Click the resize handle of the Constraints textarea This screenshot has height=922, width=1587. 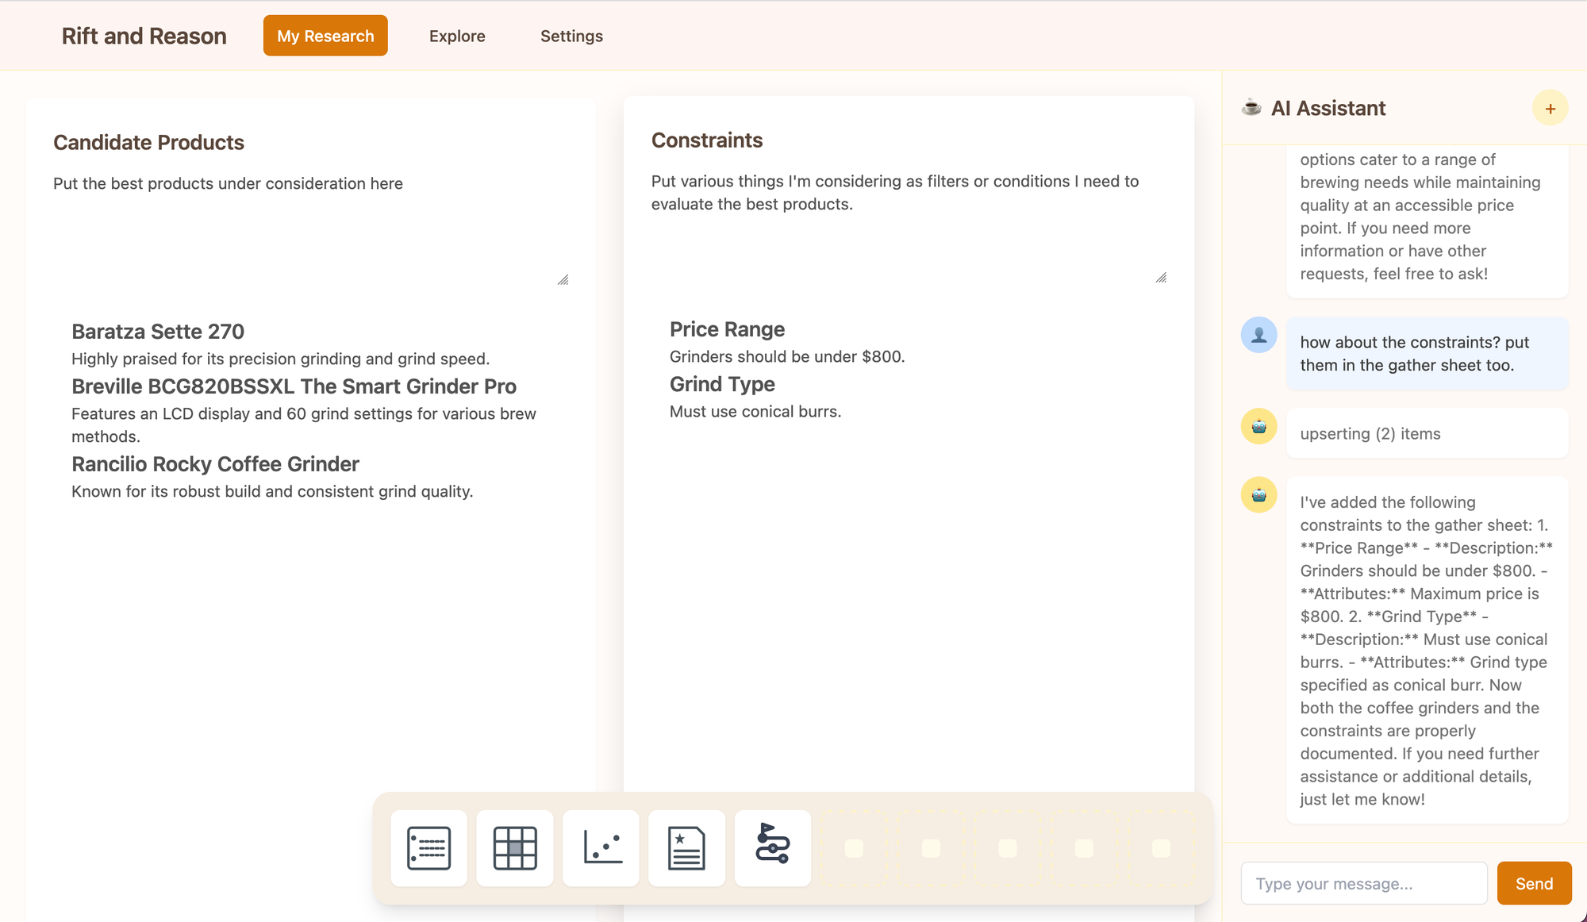1161,278
